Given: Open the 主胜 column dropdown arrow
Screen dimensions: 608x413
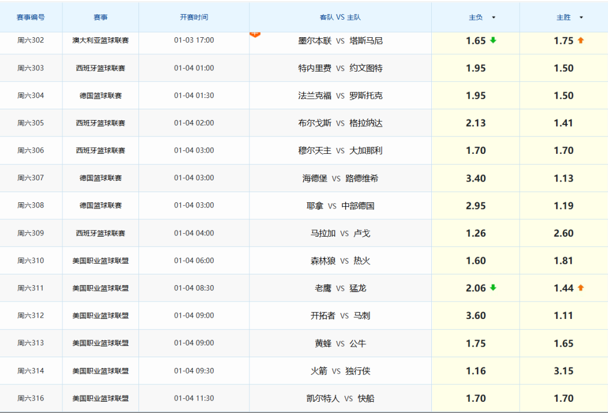Looking at the screenshot, I should coord(581,17).
